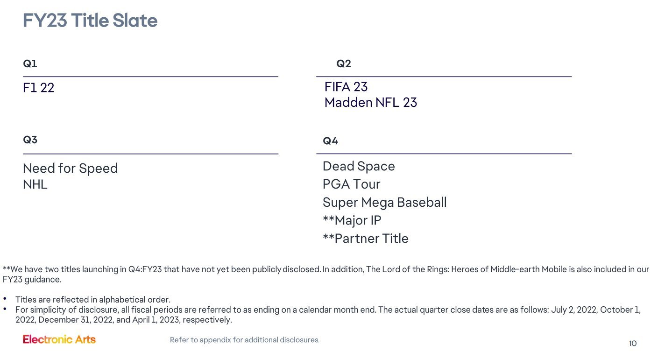The width and height of the screenshot is (651, 359).
Task: Click the Electronic Arts logo
Action: coord(59,339)
